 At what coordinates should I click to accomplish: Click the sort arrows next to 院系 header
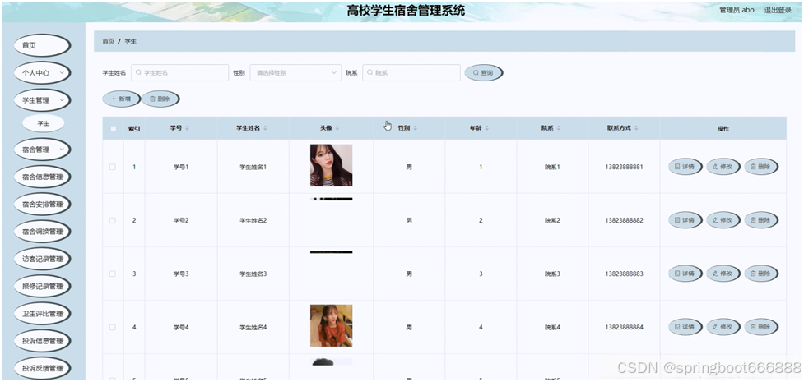tap(559, 128)
